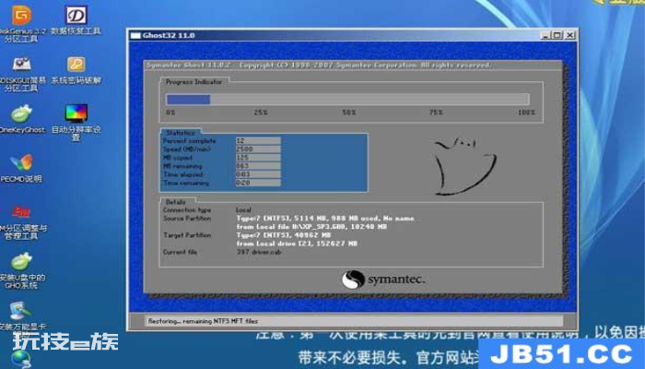Click Current file 397 driver.cab text

click(x=259, y=252)
